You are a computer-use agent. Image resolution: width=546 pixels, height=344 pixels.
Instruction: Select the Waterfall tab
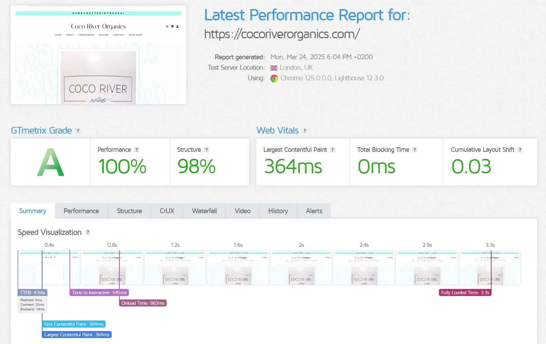tap(204, 211)
